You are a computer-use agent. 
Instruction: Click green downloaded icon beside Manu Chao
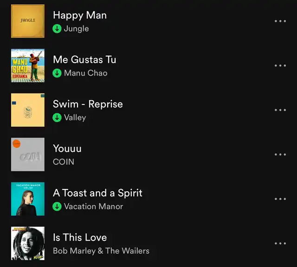tap(57, 73)
